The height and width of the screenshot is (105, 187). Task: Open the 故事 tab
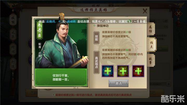tap(151, 60)
